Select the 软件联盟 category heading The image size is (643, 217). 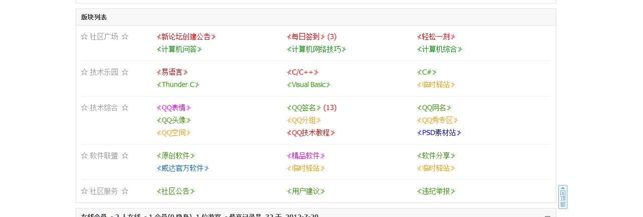point(105,155)
